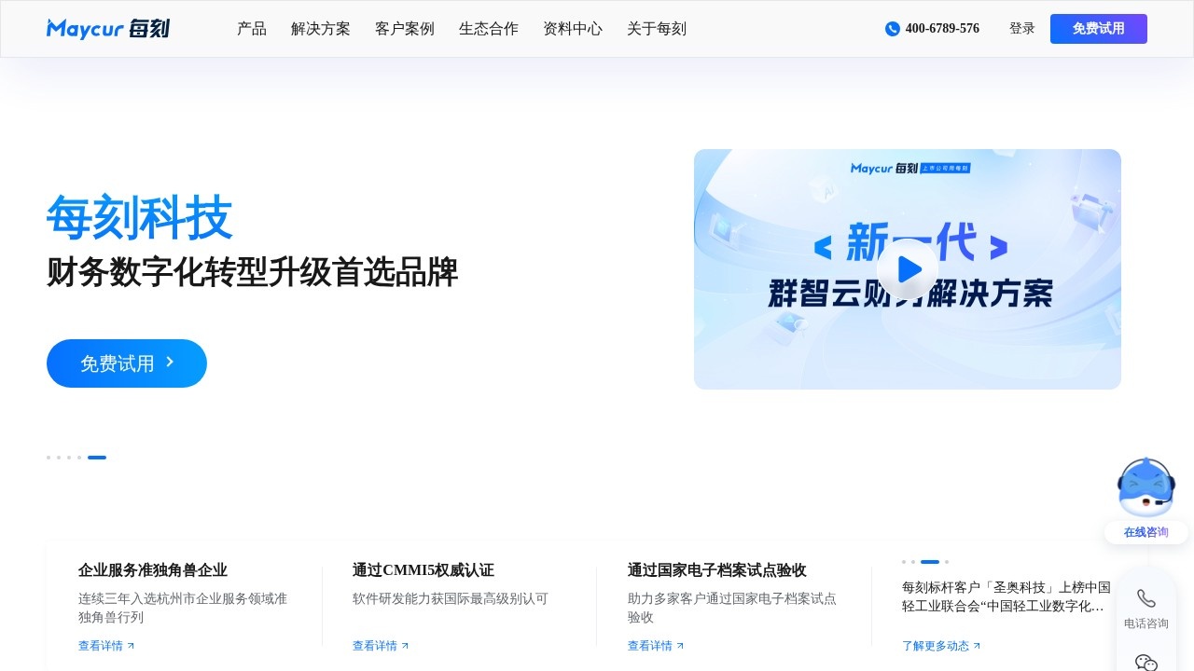
Task: Open the 关于每刻 menu
Action: pos(657,29)
